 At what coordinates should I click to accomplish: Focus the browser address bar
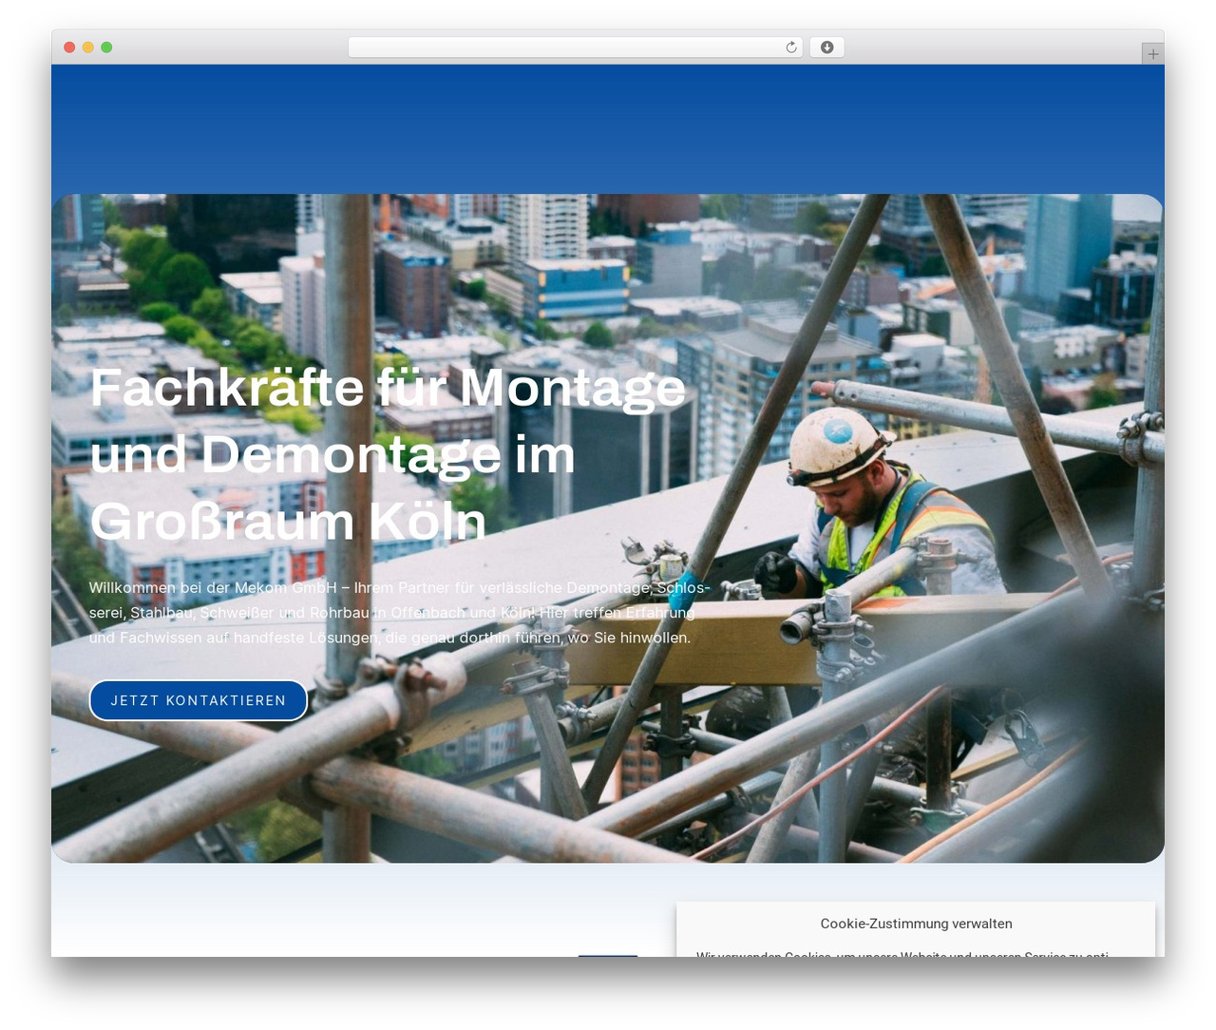tap(576, 48)
